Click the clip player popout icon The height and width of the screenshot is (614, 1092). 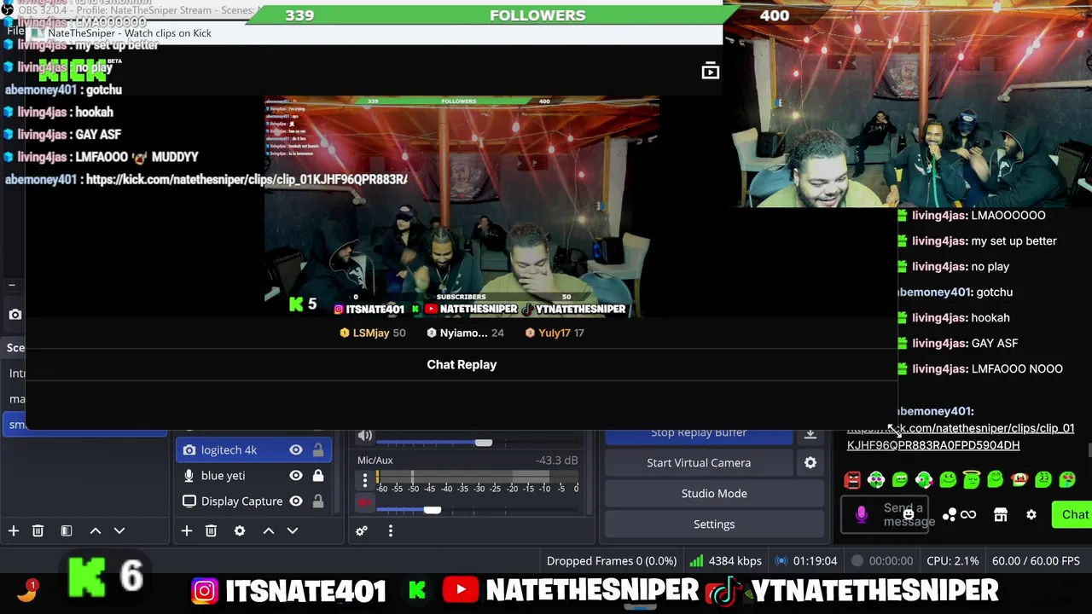click(711, 72)
